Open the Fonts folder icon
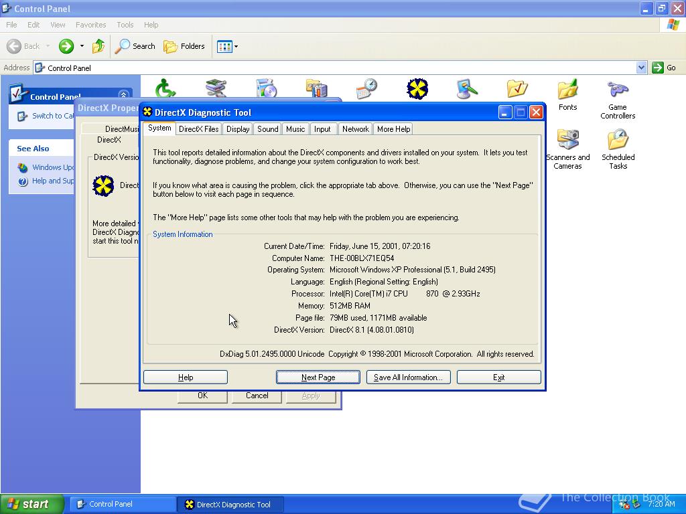 click(x=567, y=90)
